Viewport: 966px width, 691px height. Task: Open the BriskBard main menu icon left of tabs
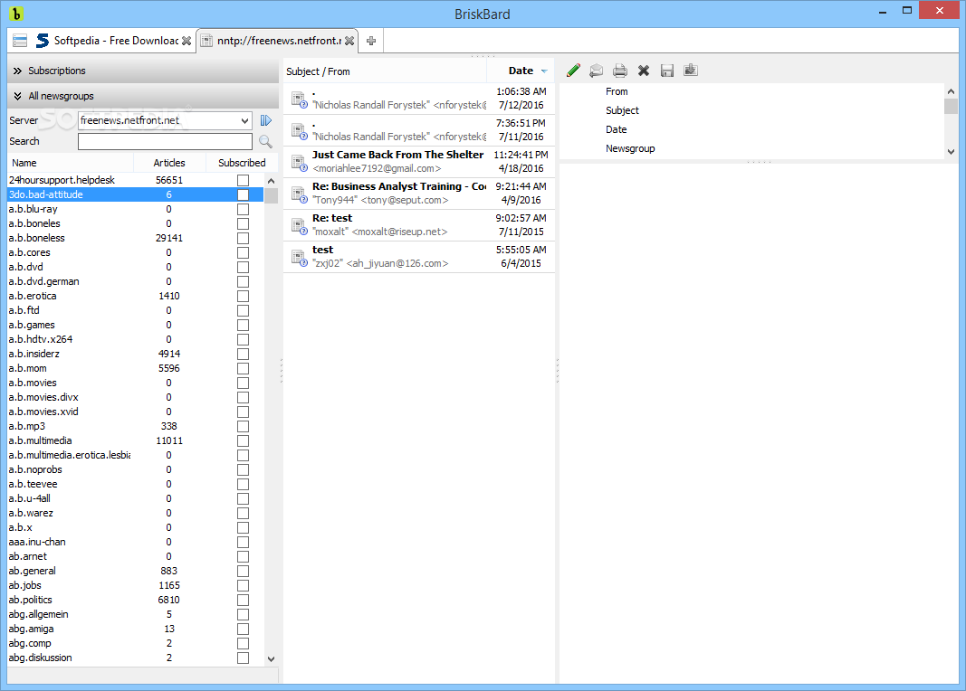20,41
